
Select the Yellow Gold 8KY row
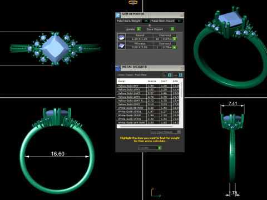[149, 86]
